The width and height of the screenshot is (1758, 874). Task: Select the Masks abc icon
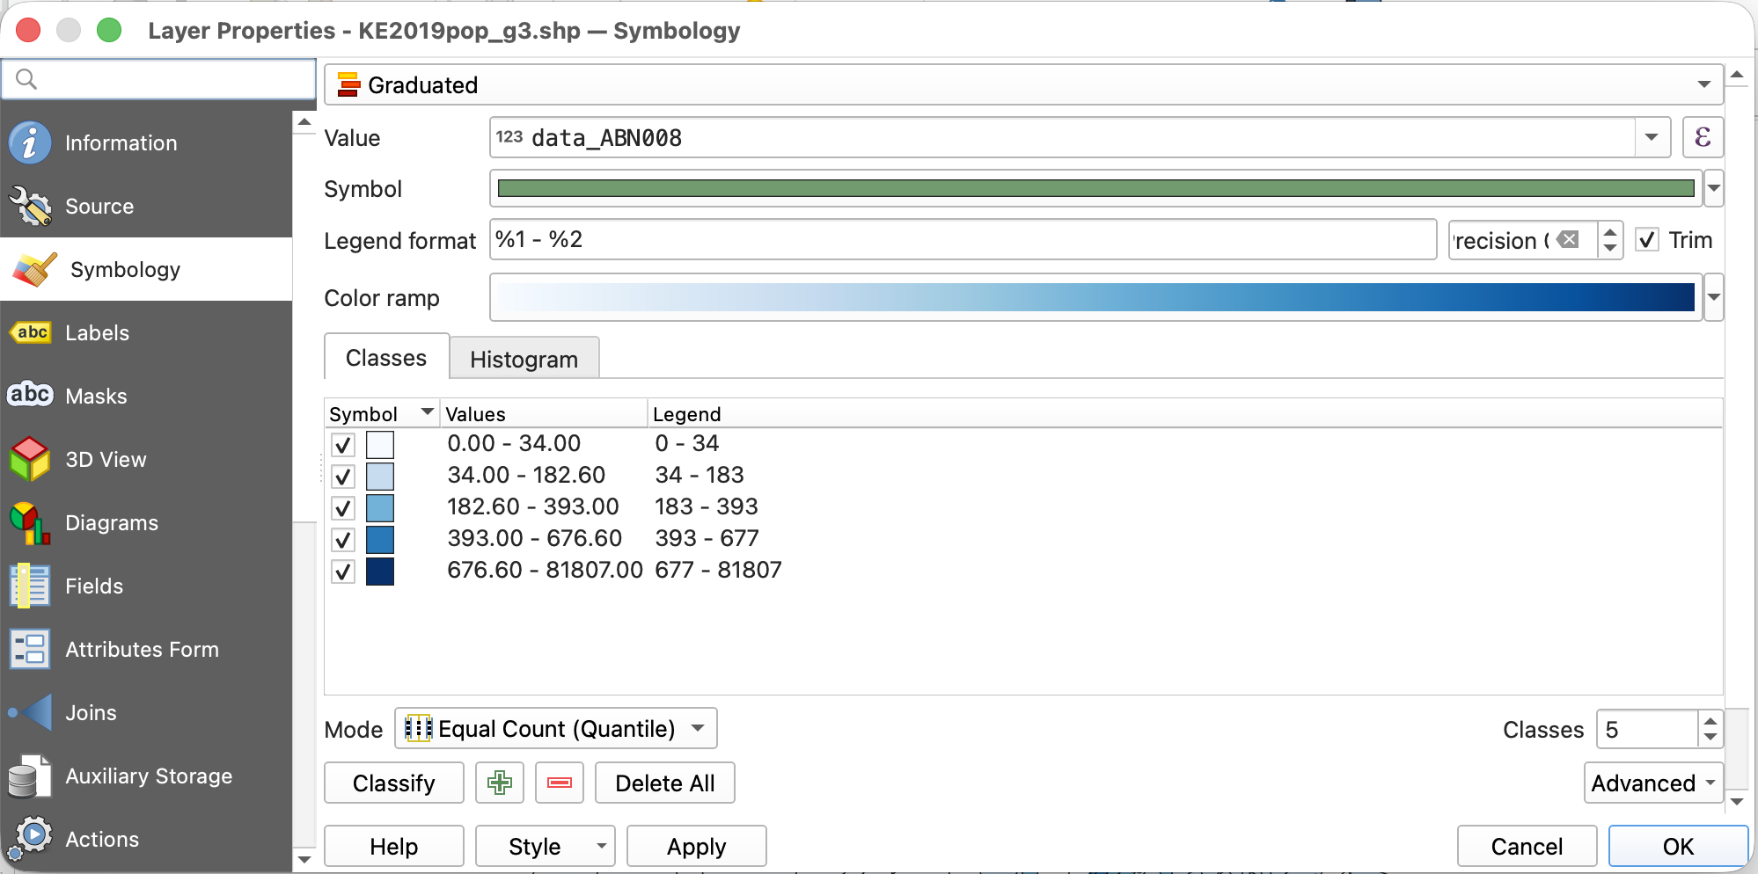30,395
